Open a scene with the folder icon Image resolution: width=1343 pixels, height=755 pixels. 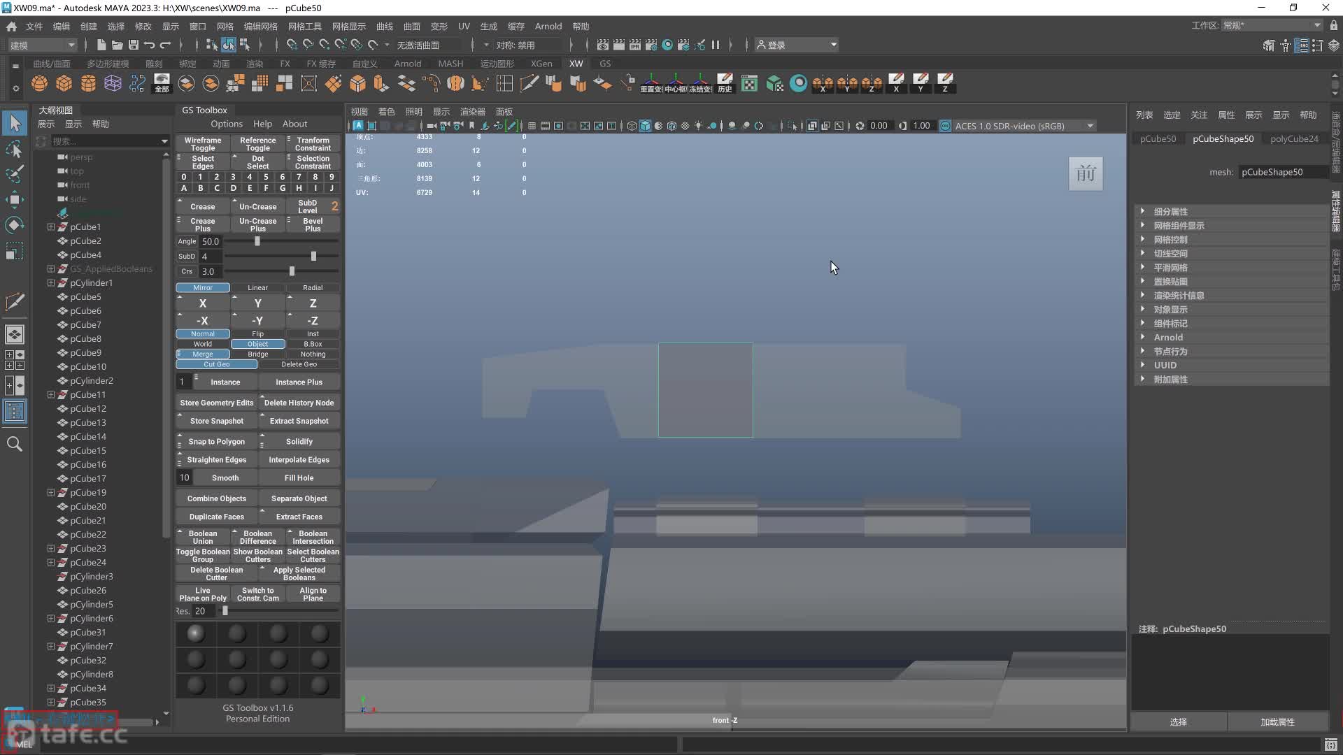pyautogui.click(x=118, y=45)
